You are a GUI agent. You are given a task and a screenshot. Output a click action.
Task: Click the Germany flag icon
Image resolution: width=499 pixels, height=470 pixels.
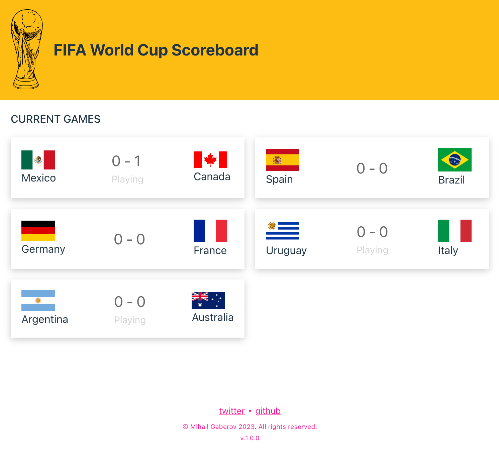[x=38, y=231]
